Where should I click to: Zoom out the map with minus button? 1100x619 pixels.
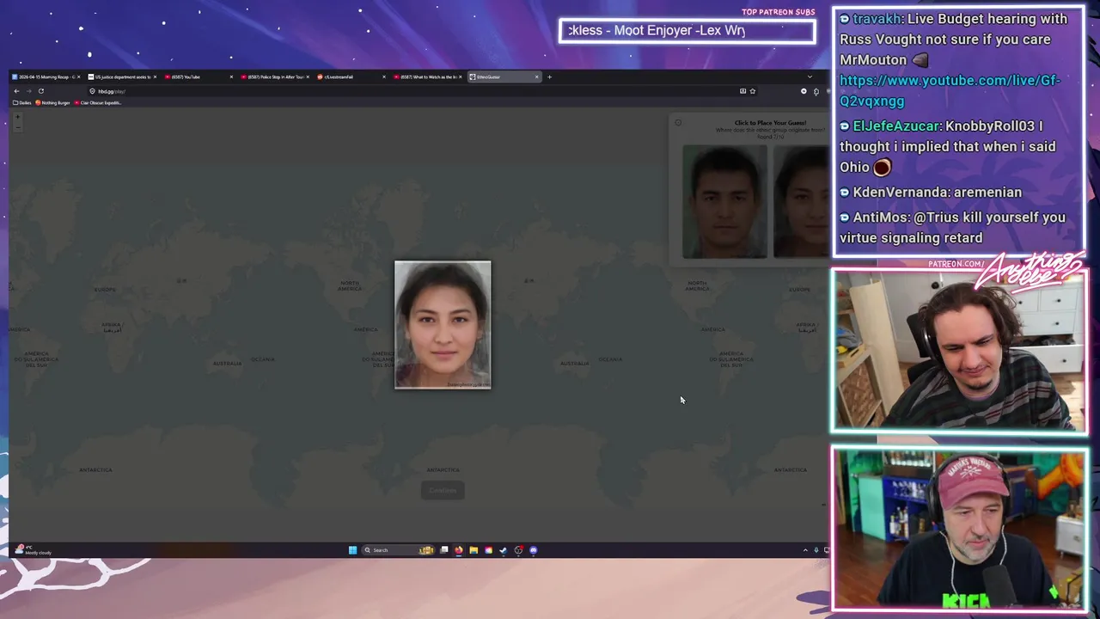point(17,127)
